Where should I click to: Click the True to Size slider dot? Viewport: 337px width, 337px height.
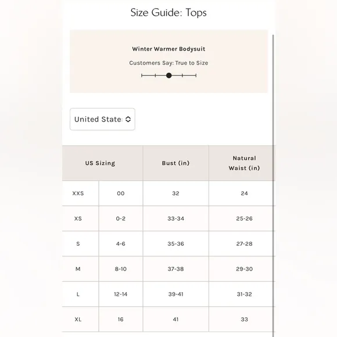pyautogui.click(x=169, y=76)
